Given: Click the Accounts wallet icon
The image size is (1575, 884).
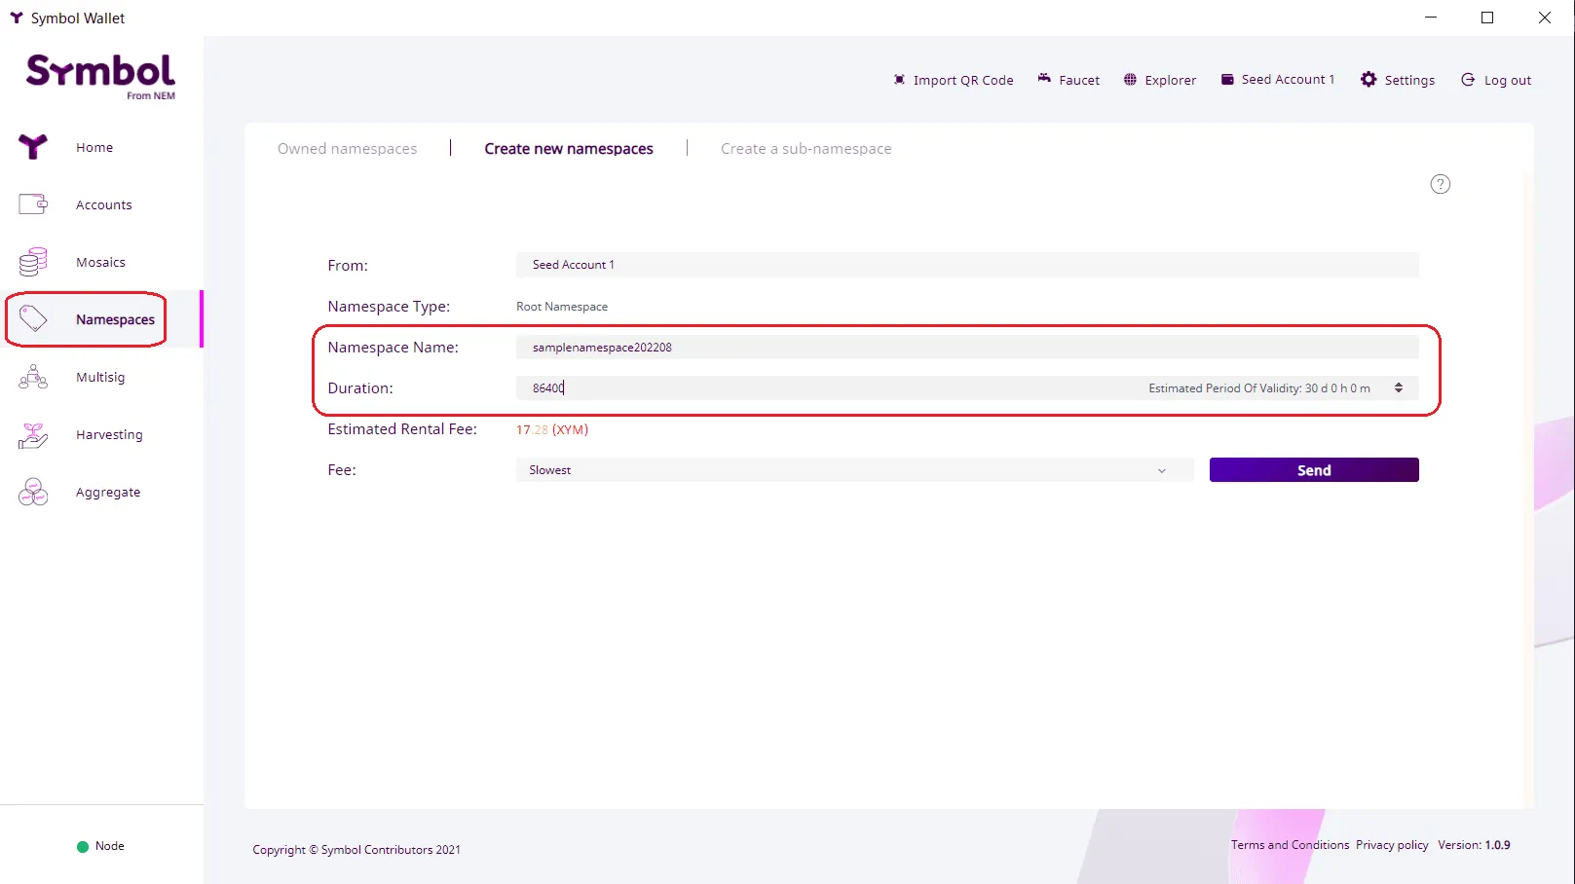Looking at the screenshot, I should tap(33, 204).
